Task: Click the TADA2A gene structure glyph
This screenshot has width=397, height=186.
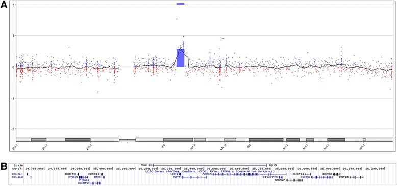Action: click(x=294, y=180)
